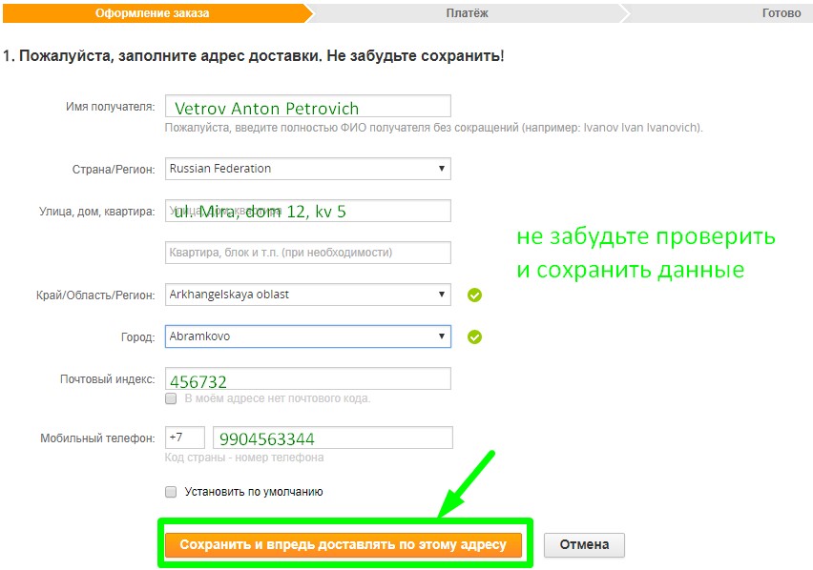Toggle the checkbox below the postal index field
The height and width of the screenshot is (570, 813).
(171, 398)
